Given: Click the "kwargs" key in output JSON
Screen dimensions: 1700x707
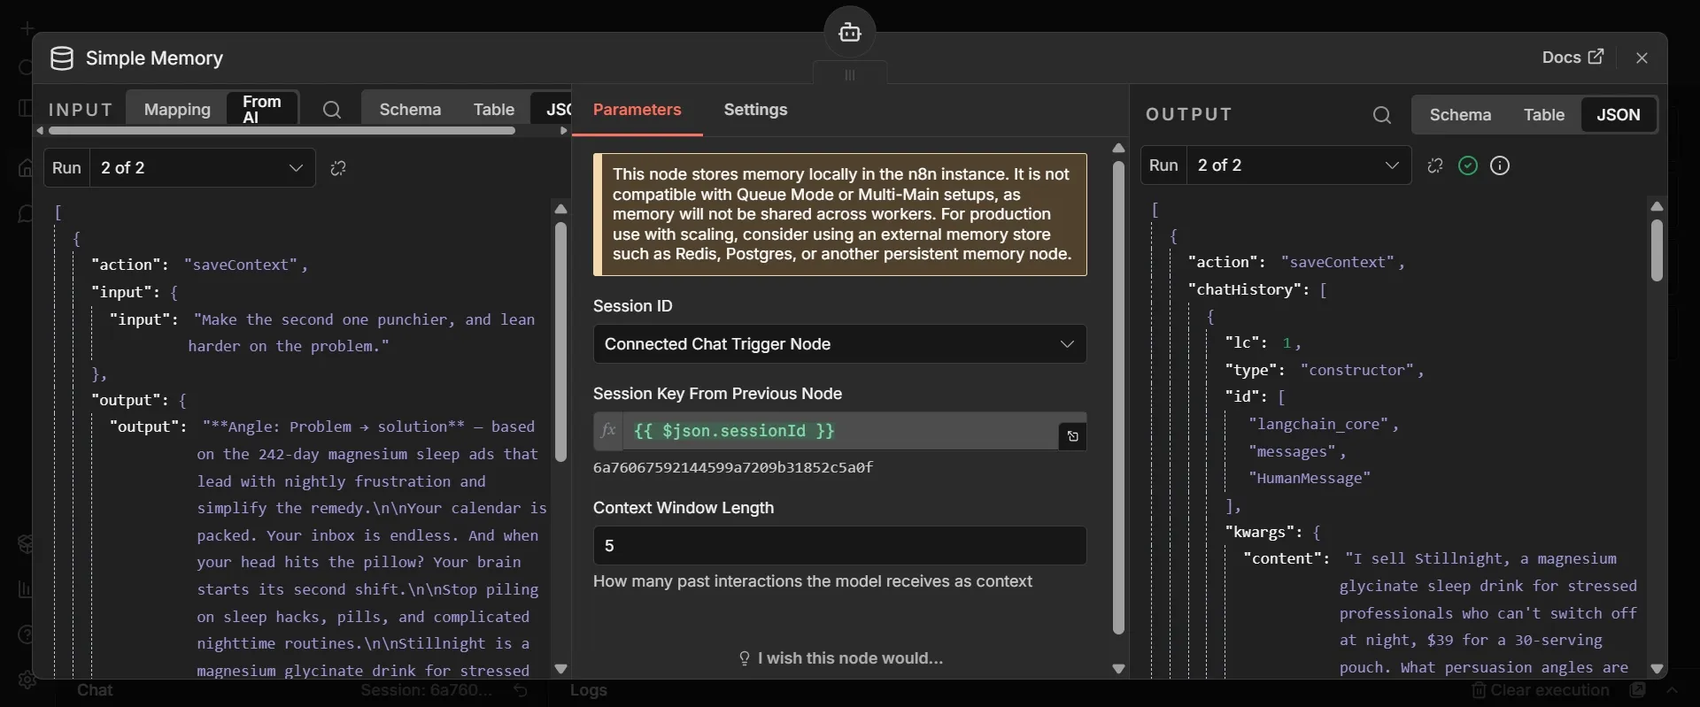Looking at the screenshot, I should (1263, 532).
